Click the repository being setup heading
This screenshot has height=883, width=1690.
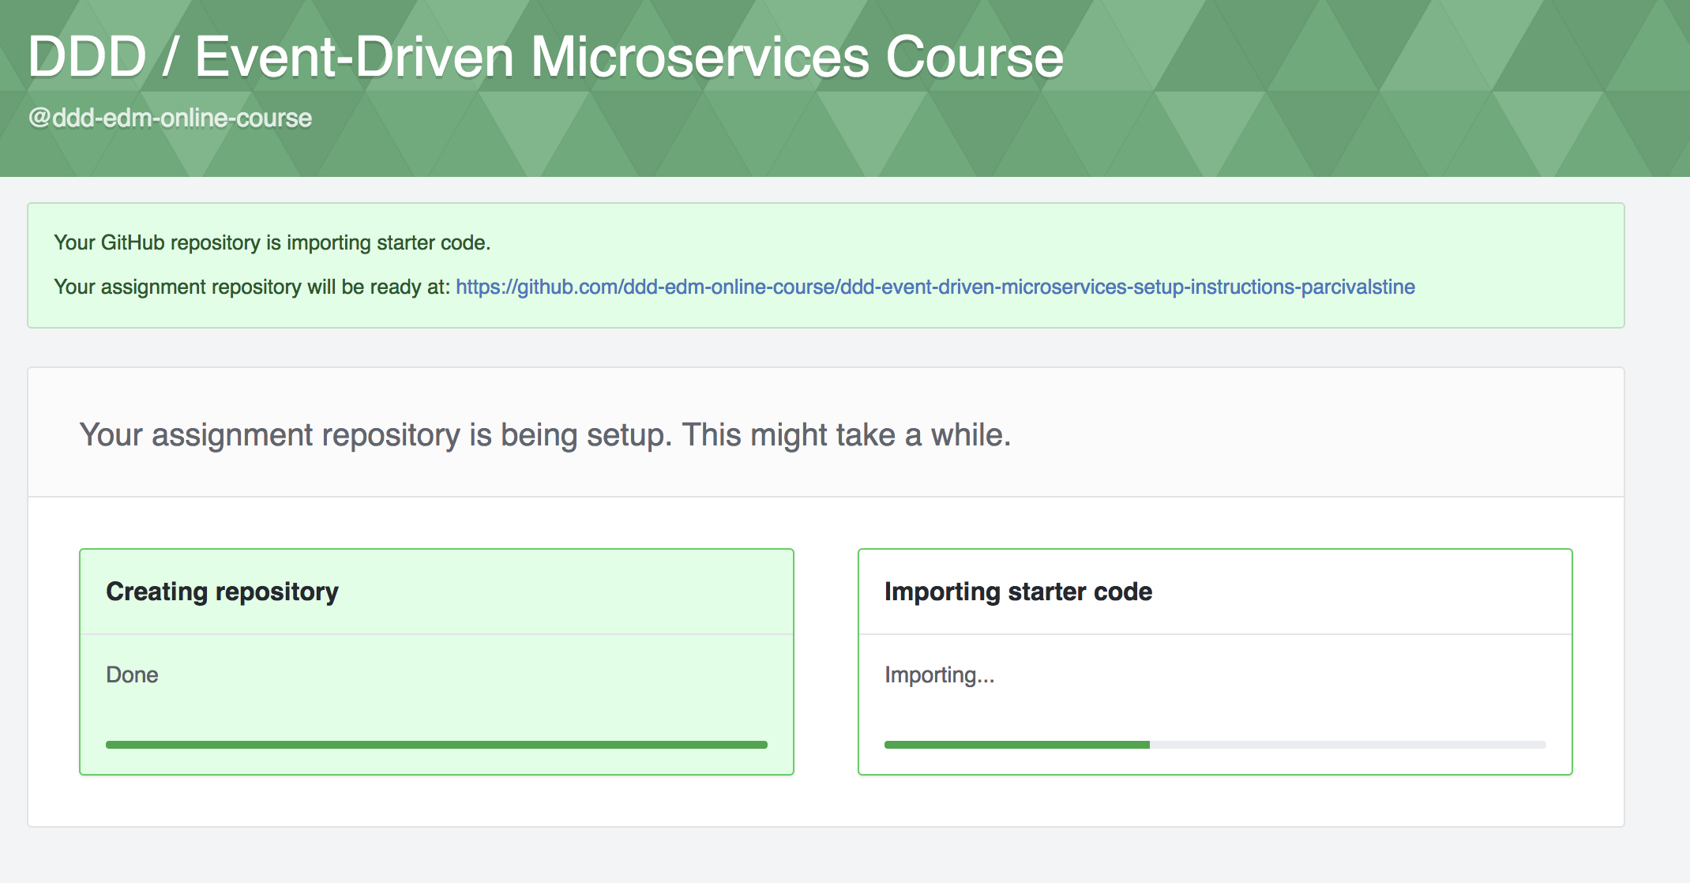[x=545, y=435]
